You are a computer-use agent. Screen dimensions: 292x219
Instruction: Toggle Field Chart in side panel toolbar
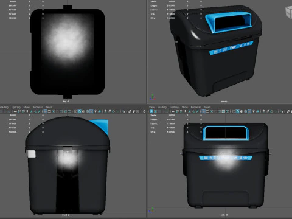coord(220,111)
